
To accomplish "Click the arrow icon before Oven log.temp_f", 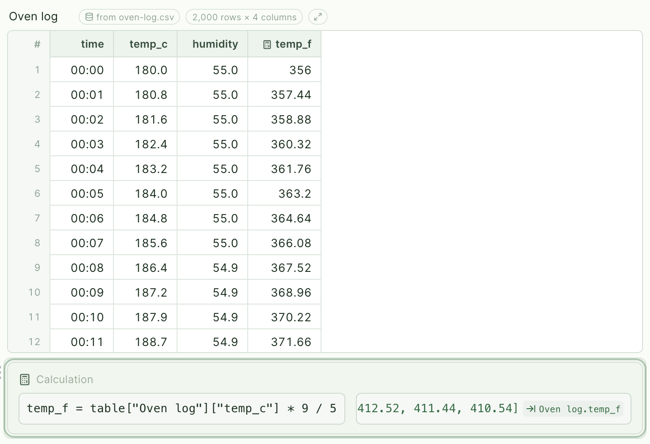I will 531,409.
